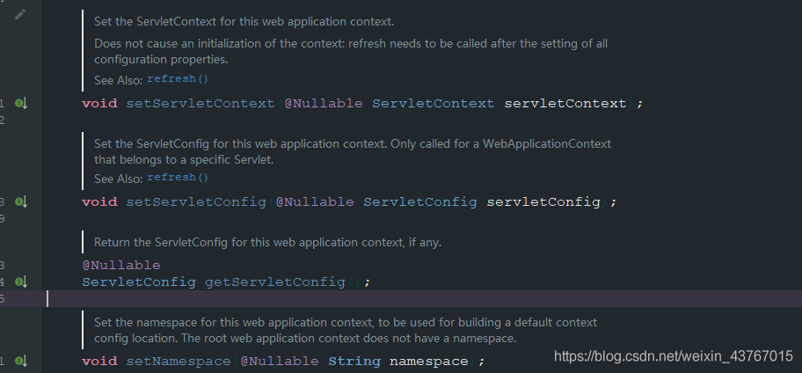Click the pencil edit icon for rendered doc
Screen dimensions: 802x373
[x=20, y=14]
